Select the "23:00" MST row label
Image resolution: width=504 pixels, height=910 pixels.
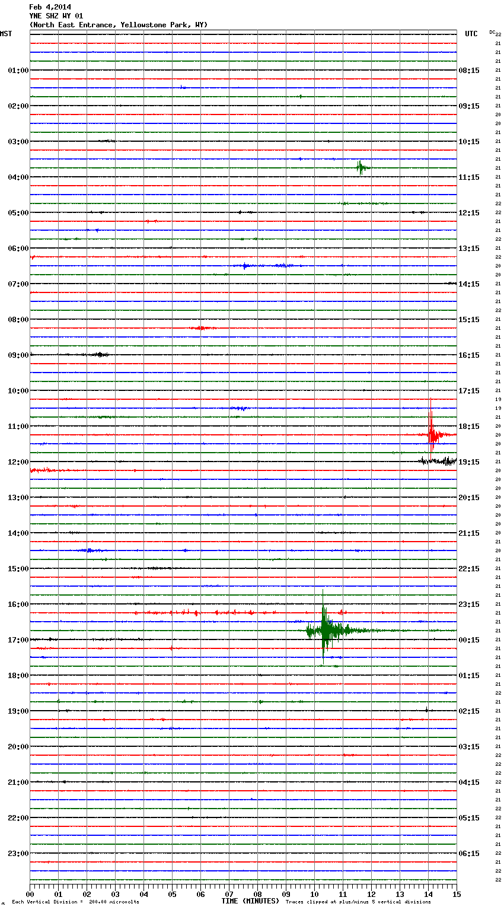tap(18, 854)
